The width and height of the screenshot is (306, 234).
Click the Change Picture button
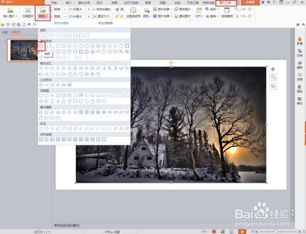coord(182,9)
